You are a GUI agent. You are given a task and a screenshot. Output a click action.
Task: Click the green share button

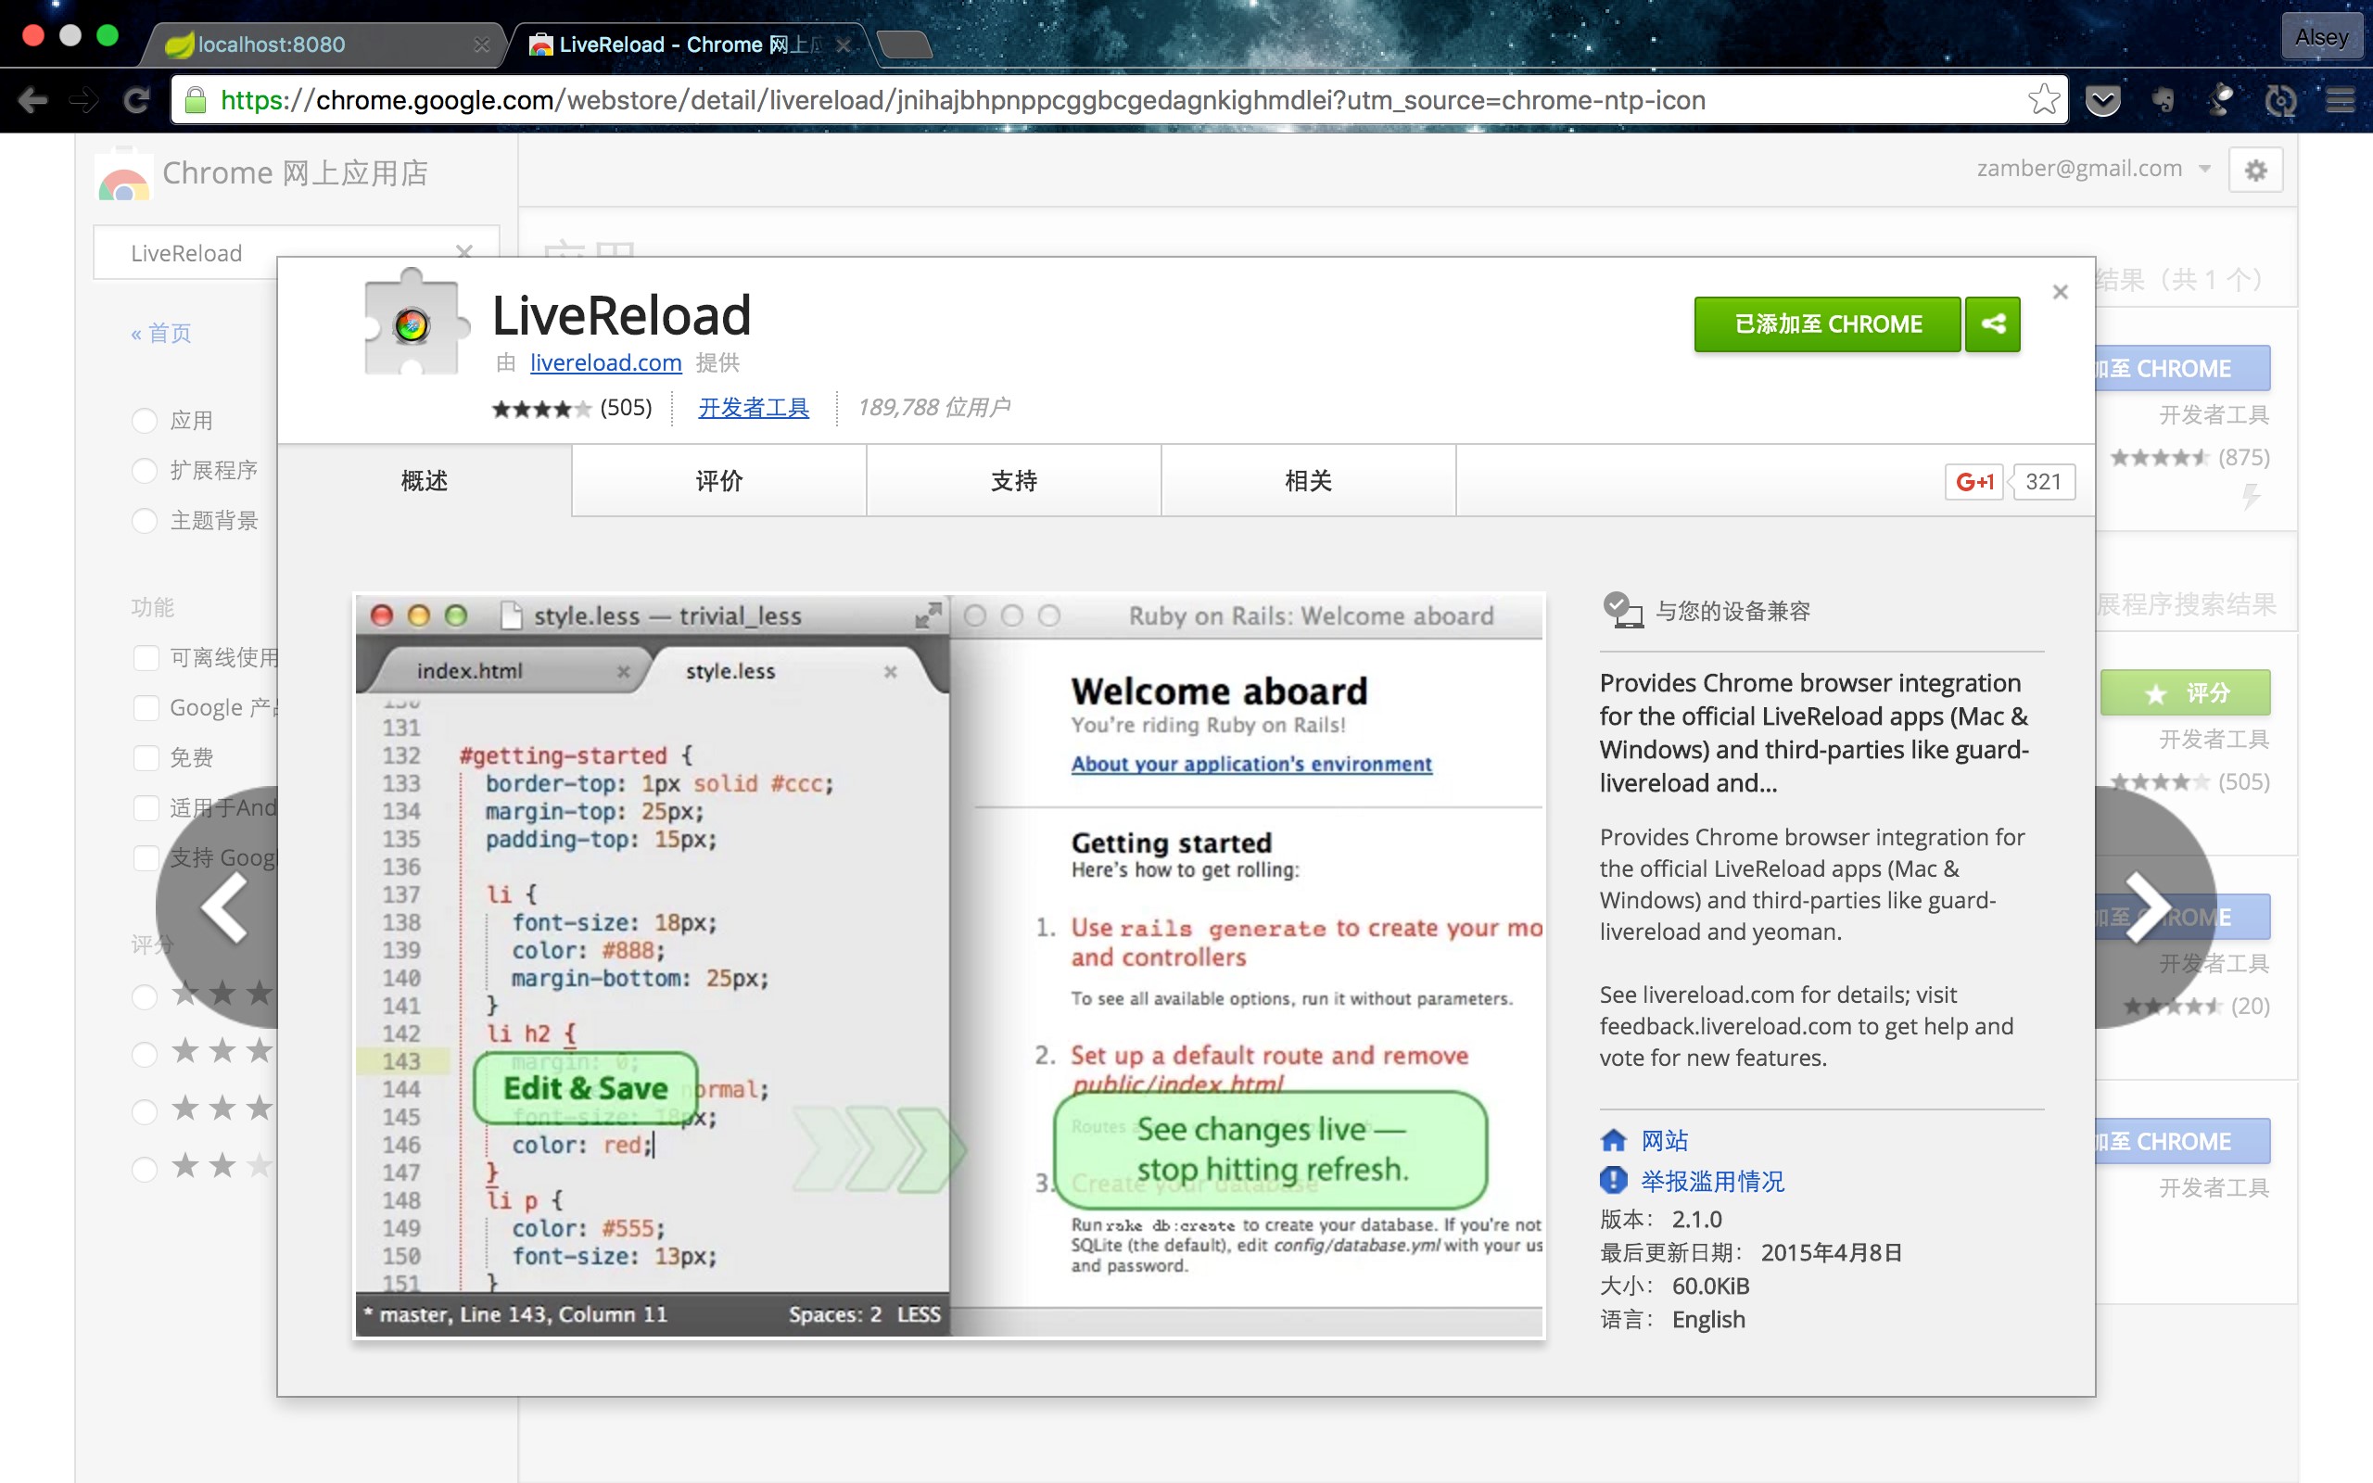click(x=1993, y=323)
